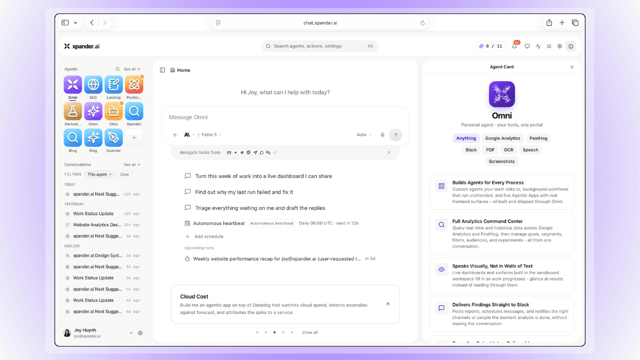The image size is (640, 360).
Task: Go back in browser history
Action: pos(92,22)
